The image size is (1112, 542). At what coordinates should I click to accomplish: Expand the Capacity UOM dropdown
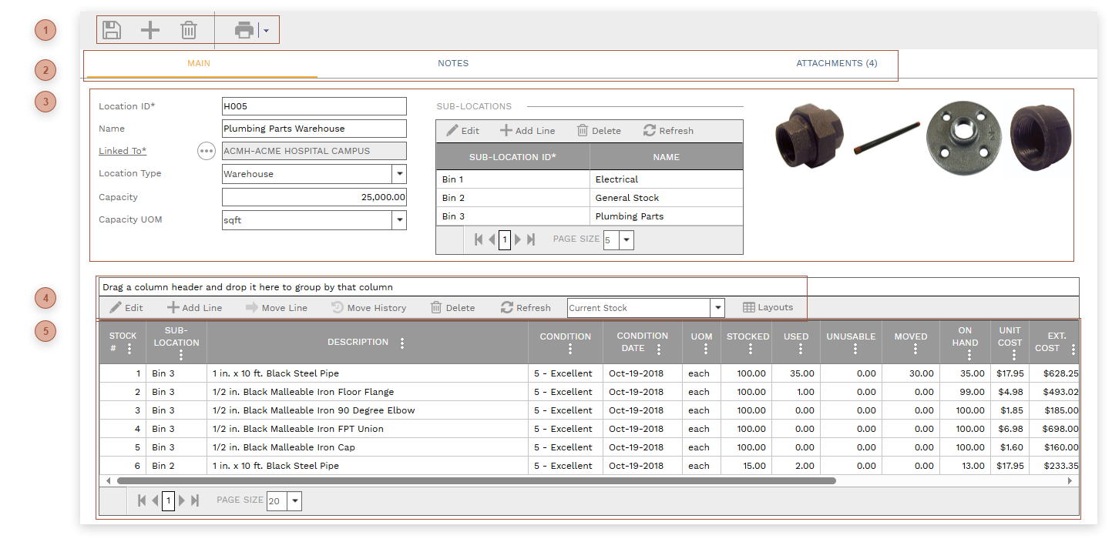click(x=399, y=220)
